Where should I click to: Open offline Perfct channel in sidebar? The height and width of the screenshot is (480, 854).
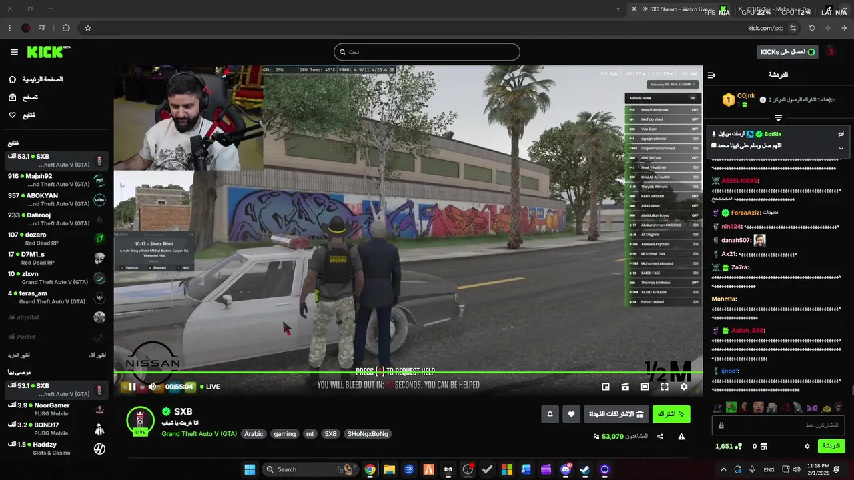point(57,337)
